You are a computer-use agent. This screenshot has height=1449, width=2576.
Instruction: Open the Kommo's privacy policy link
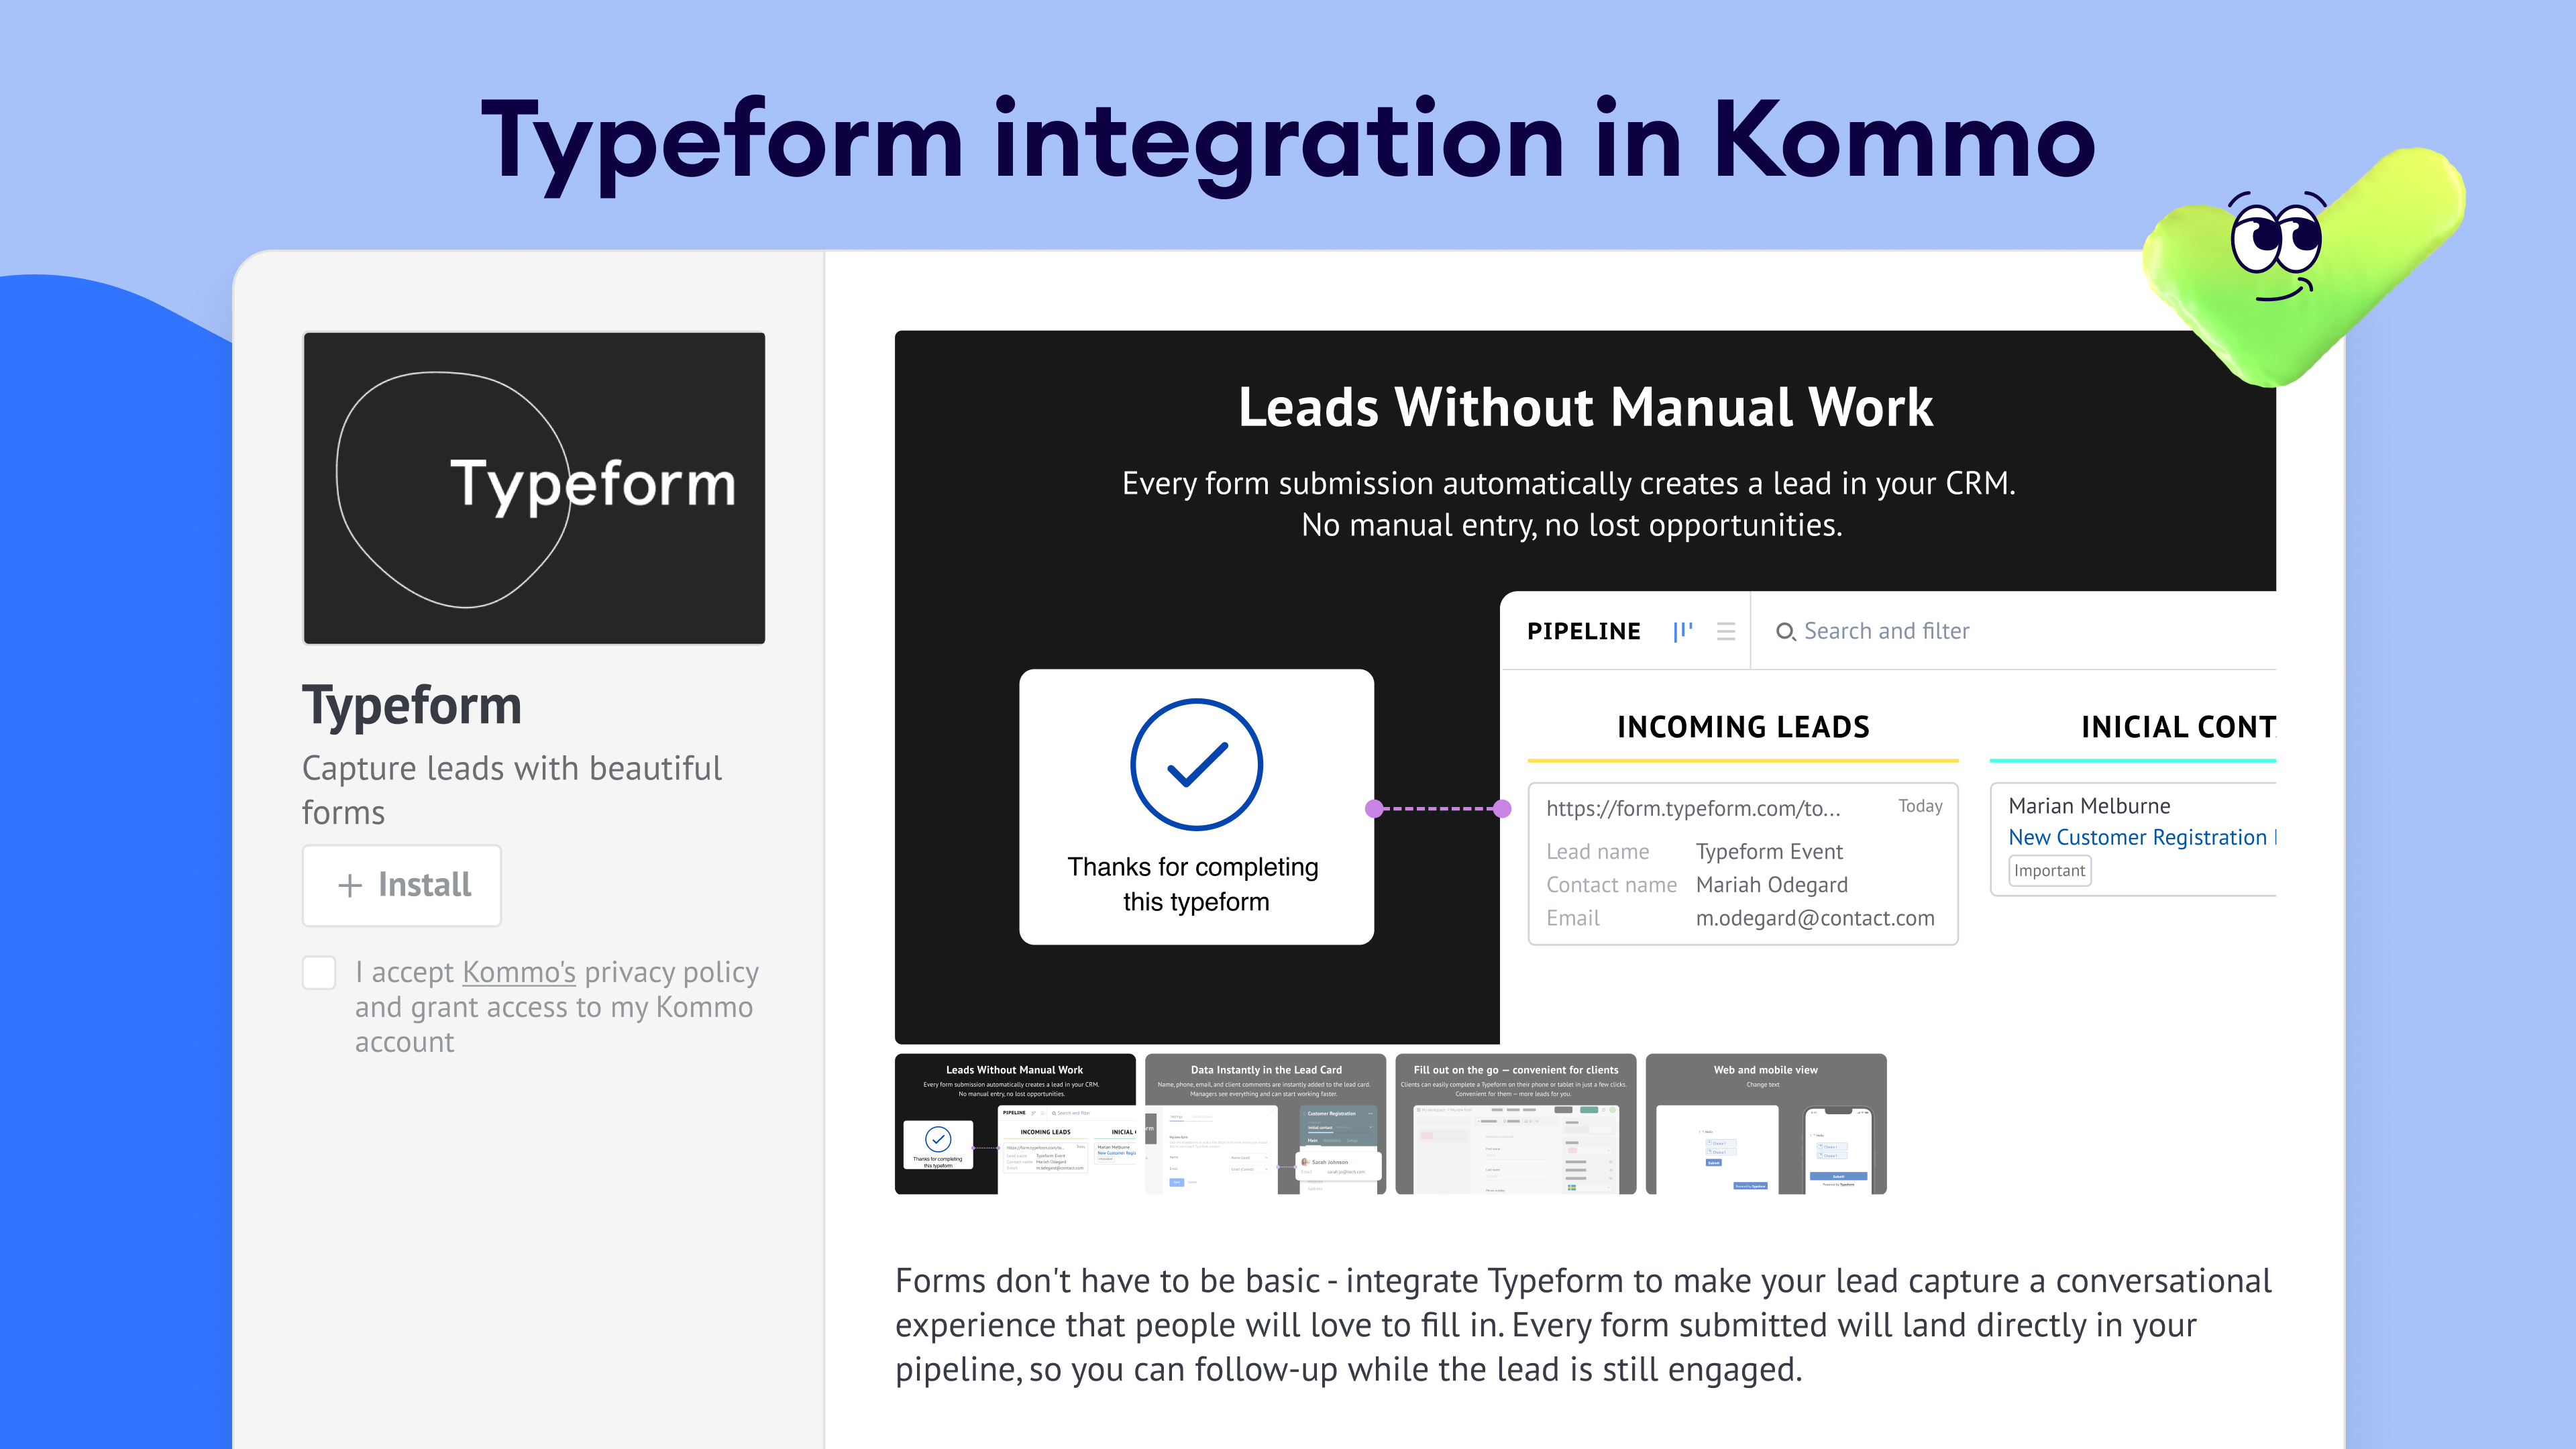click(x=518, y=972)
